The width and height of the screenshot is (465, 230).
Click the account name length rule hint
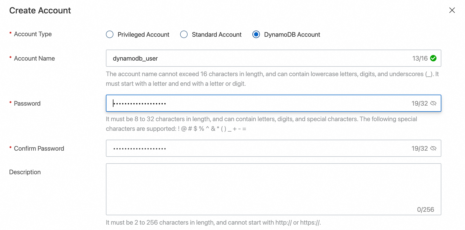click(x=272, y=79)
